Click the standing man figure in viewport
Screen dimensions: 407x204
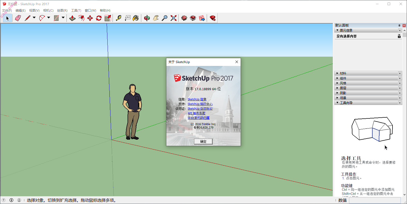[x=132, y=112]
